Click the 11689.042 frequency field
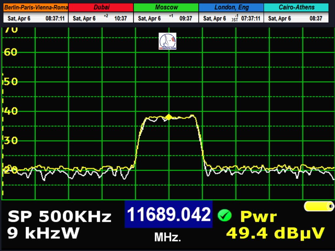 [x=168, y=215]
